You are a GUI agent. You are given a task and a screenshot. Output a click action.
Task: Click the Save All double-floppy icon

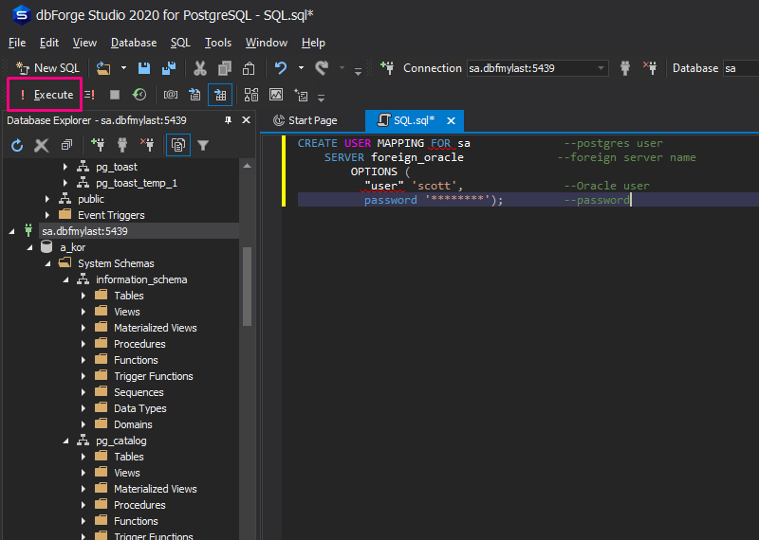coord(169,68)
